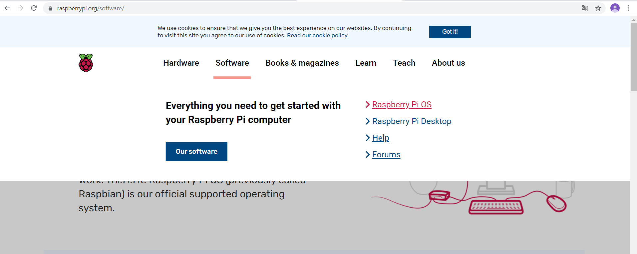The image size is (637, 254).
Task: Open the Learn menu
Action: click(x=366, y=63)
